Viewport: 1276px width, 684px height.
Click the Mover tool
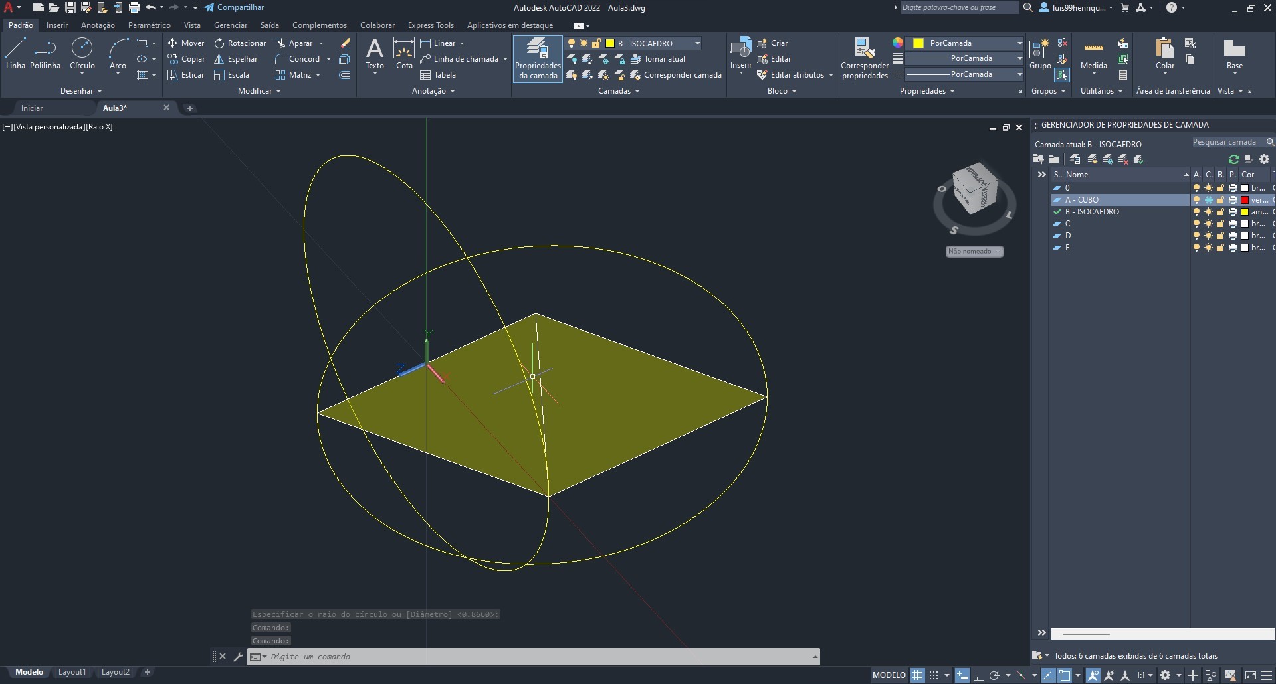coord(186,43)
